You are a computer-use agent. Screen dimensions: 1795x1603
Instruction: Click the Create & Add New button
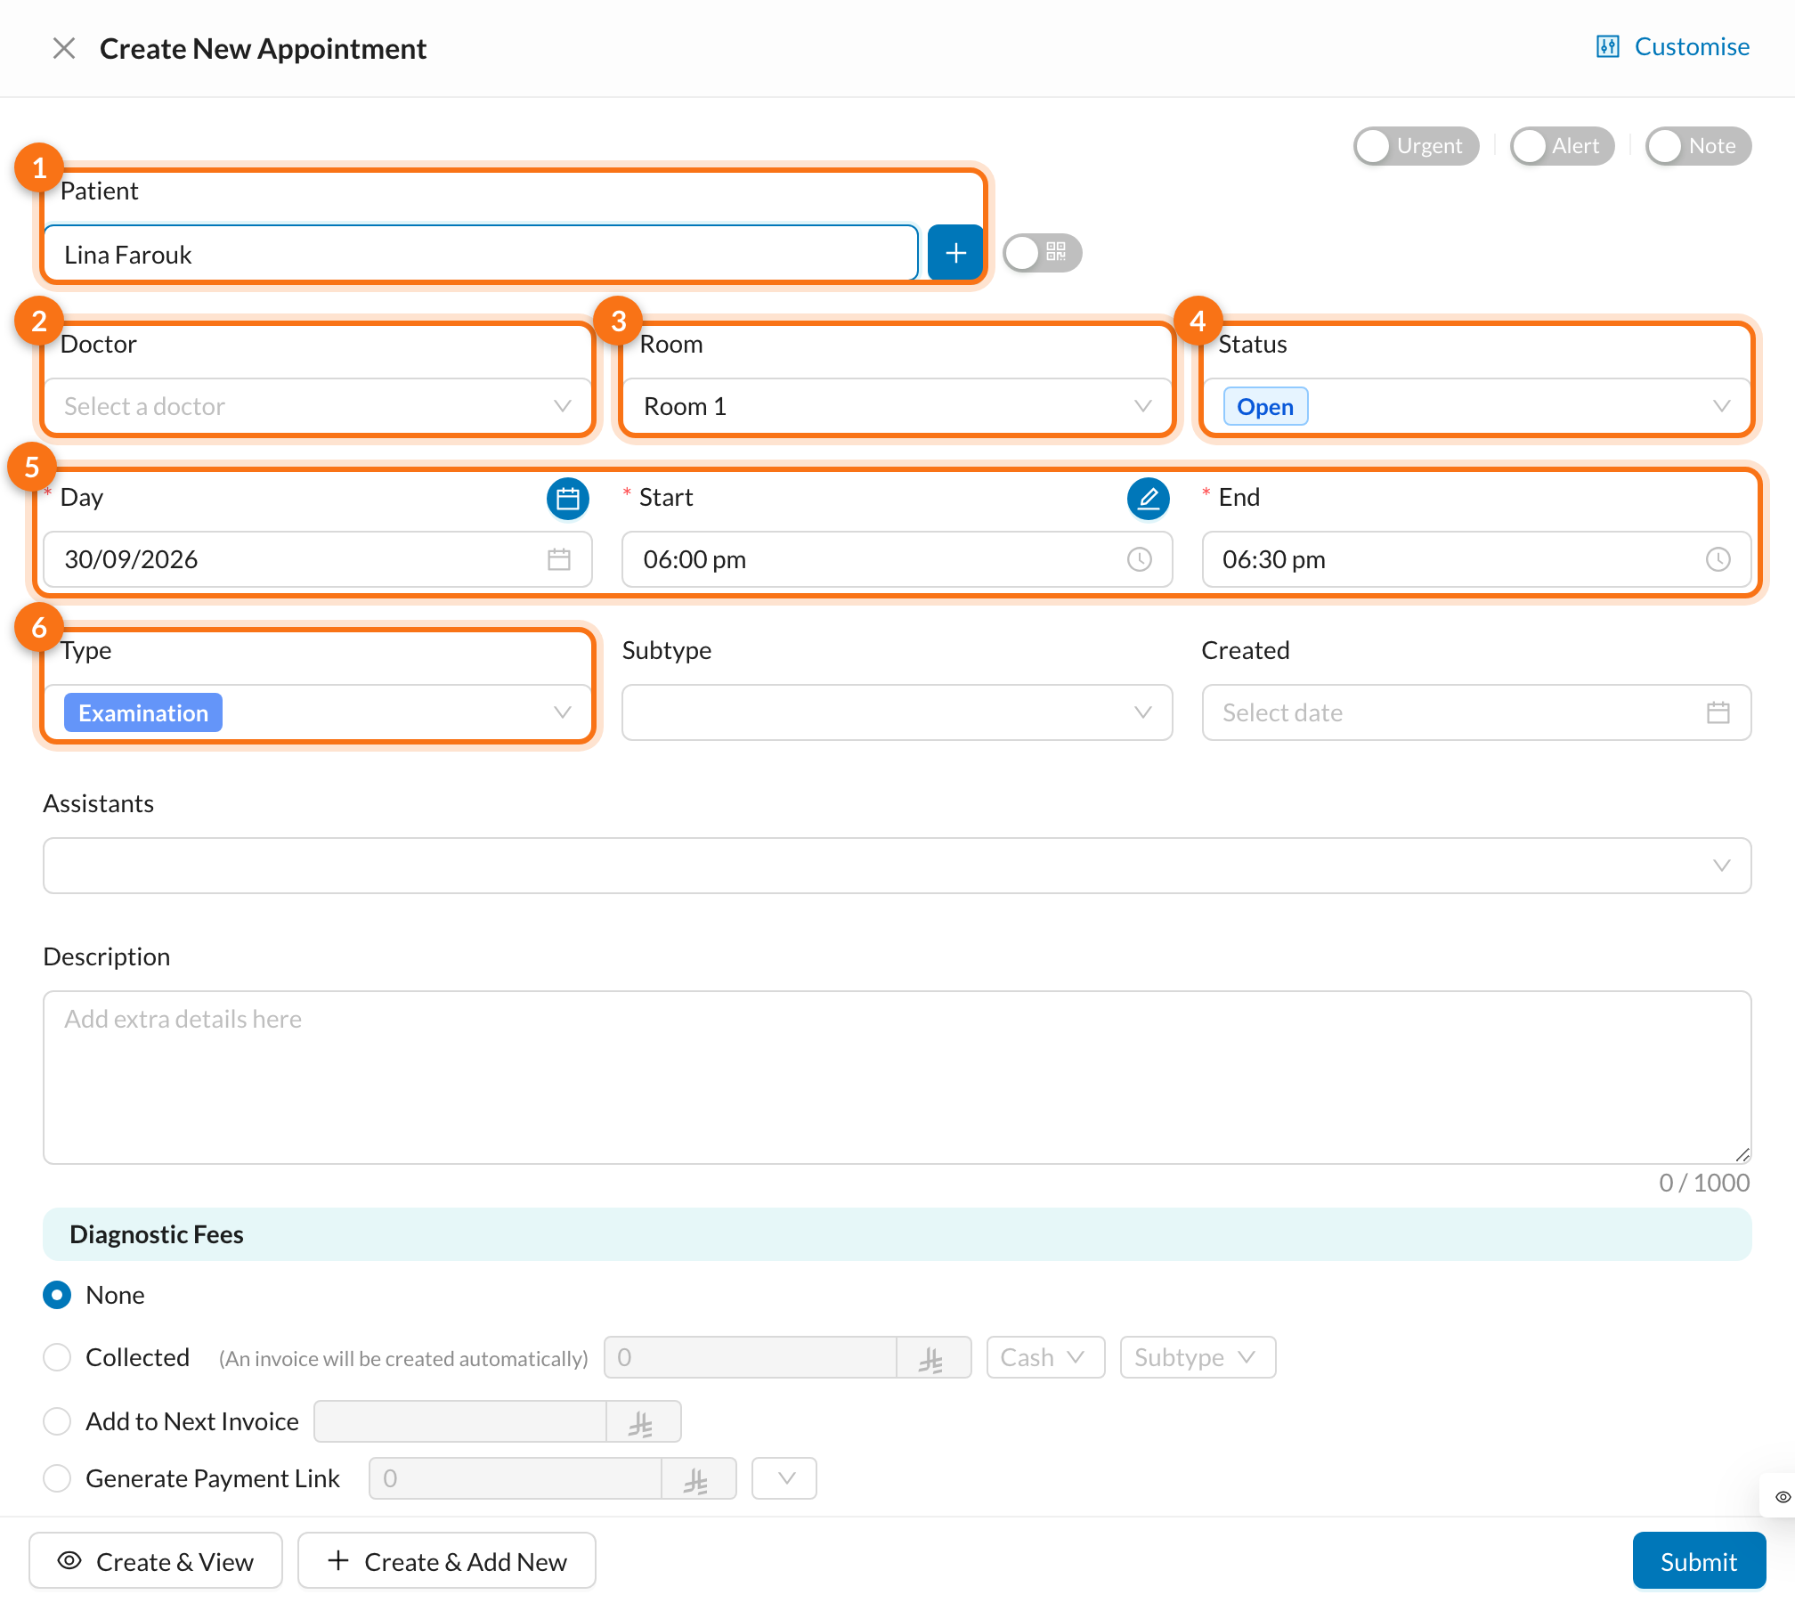(x=447, y=1561)
